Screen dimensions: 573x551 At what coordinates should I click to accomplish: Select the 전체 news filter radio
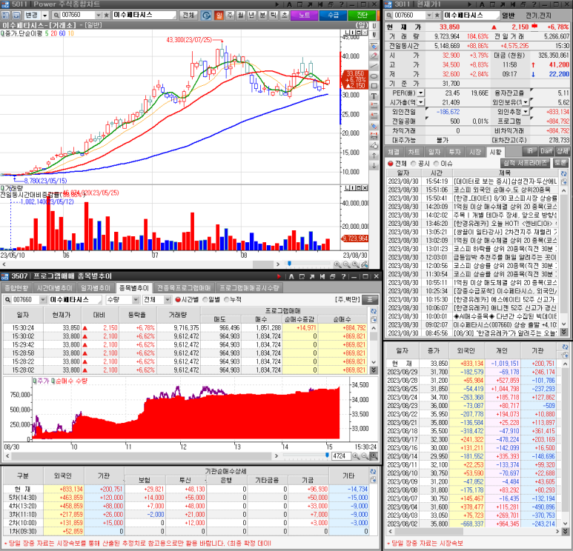[391, 164]
